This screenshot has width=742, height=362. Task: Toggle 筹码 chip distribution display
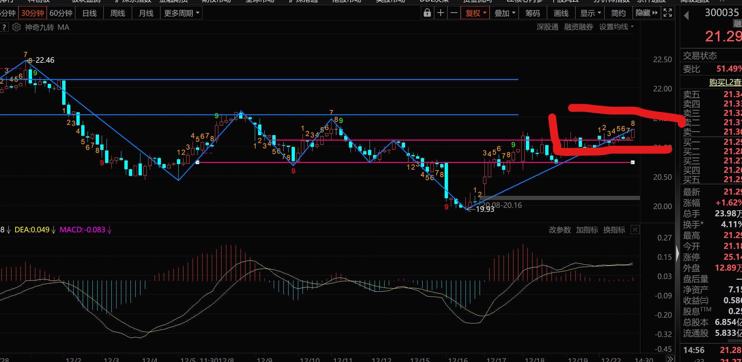click(533, 13)
